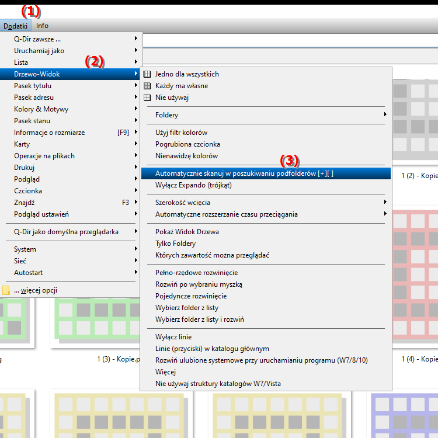Screen dimensions: 438x438
Task: Open the Autostart submenu
Action: 70,273
